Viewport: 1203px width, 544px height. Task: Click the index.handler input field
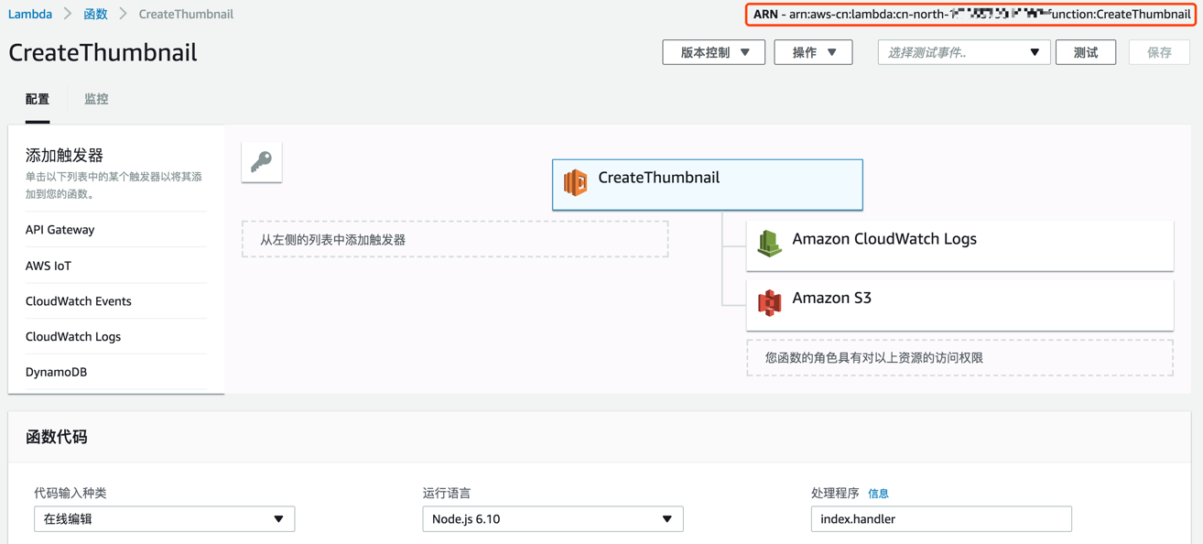point(941,518)
